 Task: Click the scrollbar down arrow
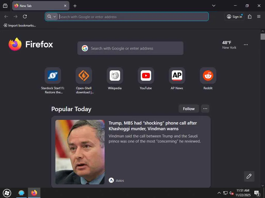[x=263, y=186]
